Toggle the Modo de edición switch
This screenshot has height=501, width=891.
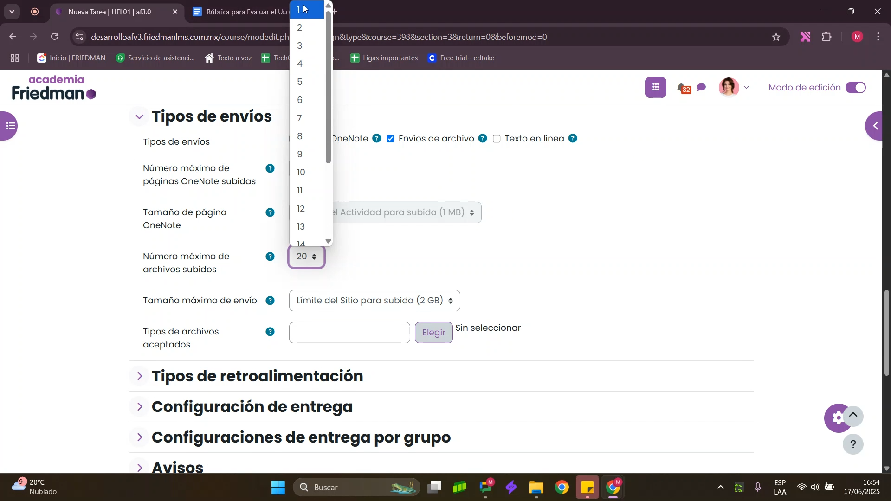(855, 88)
